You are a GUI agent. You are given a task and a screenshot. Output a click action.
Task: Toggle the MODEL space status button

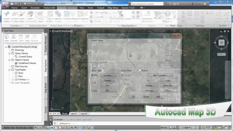pyautogui.click(x=164, y=128)
